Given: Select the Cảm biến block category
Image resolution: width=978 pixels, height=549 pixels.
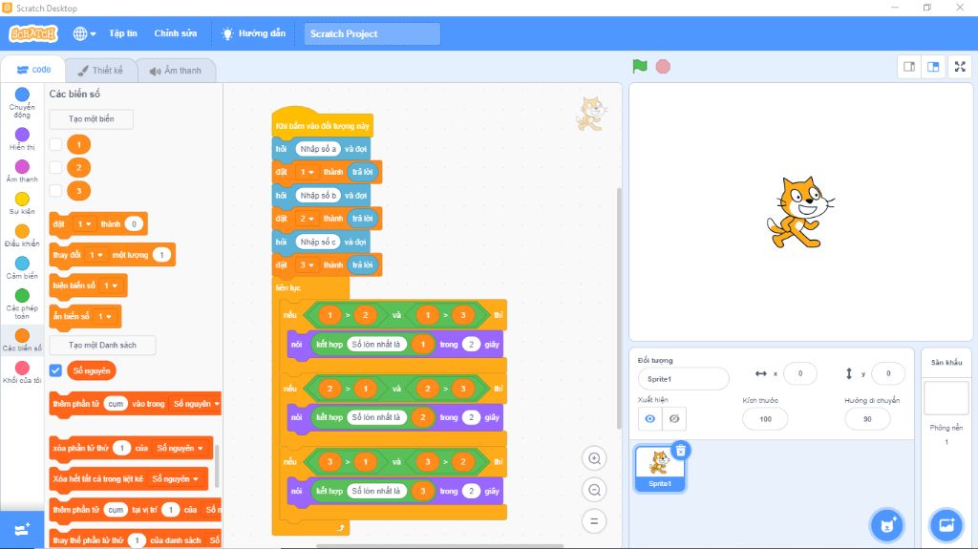Looking at the screenshot, I should click(23, 267).
